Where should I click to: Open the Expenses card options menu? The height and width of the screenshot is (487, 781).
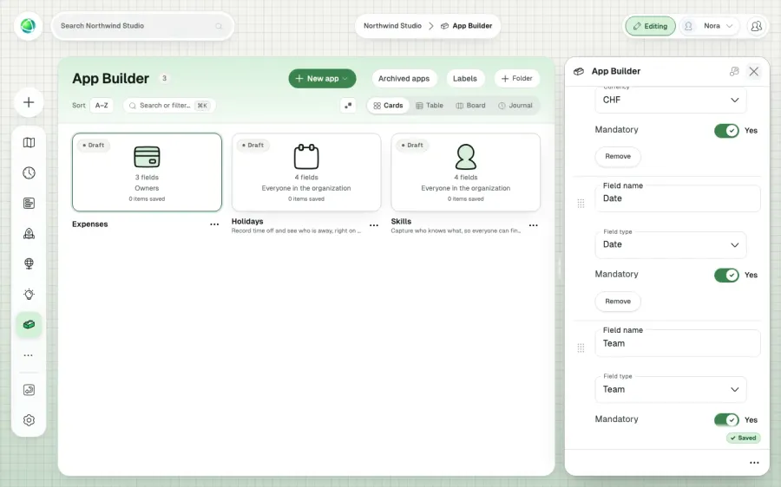(x=214, y=224)
